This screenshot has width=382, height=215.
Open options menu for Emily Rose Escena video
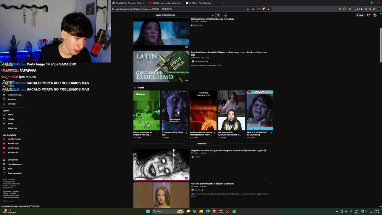(x=271, y=19)
